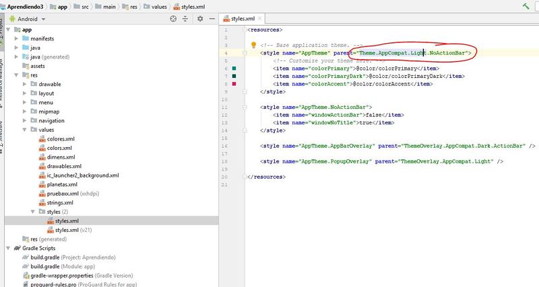This screenshot has height=287, width=539.
Task: Fold the AppTheme style at line 4
Action: (245, 53)
